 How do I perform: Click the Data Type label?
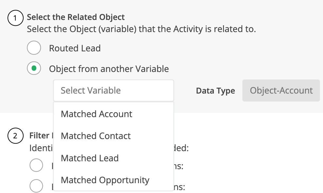click(215, 91)
